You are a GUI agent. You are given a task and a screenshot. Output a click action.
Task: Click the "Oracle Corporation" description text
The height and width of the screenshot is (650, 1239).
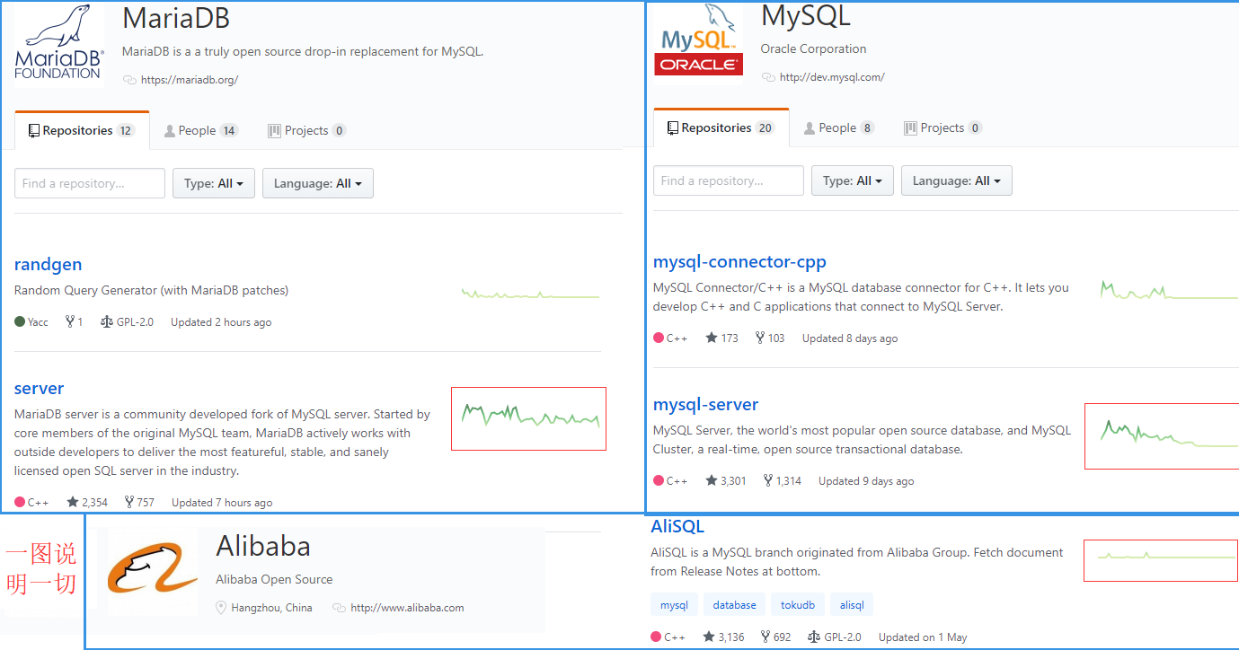tap(814, 49)
